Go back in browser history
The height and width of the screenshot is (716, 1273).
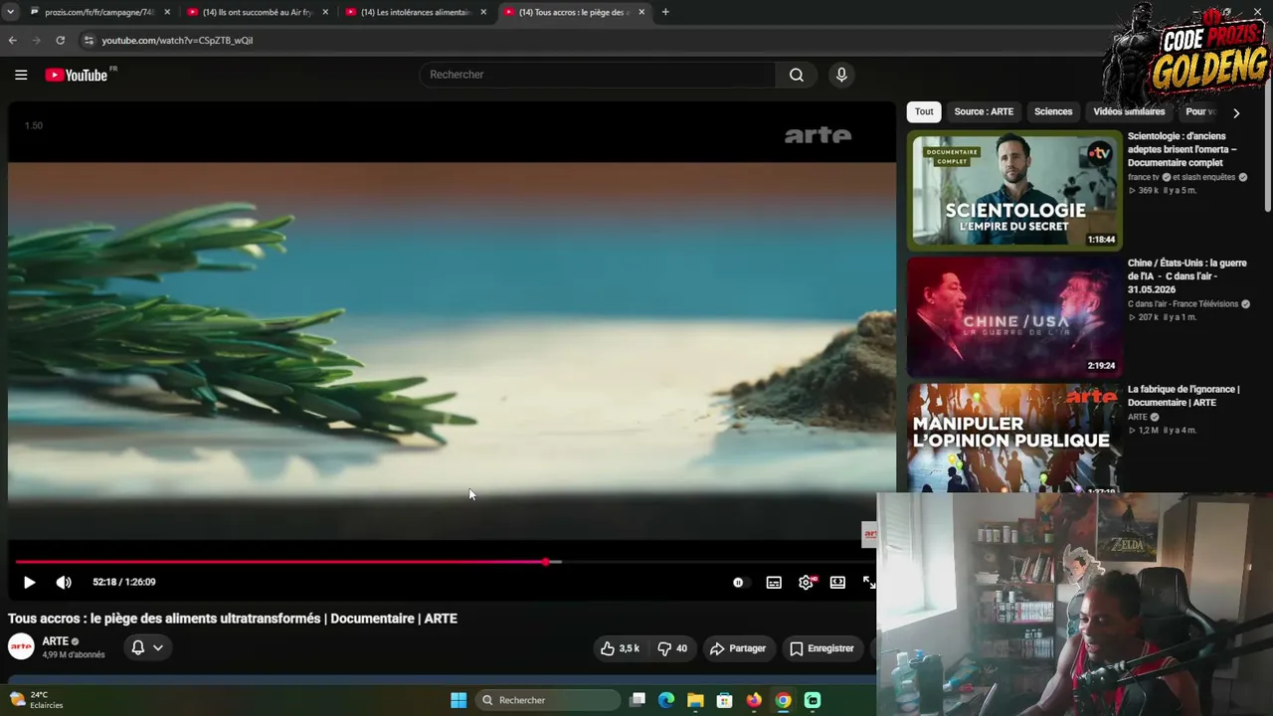(x=13, y=41)
